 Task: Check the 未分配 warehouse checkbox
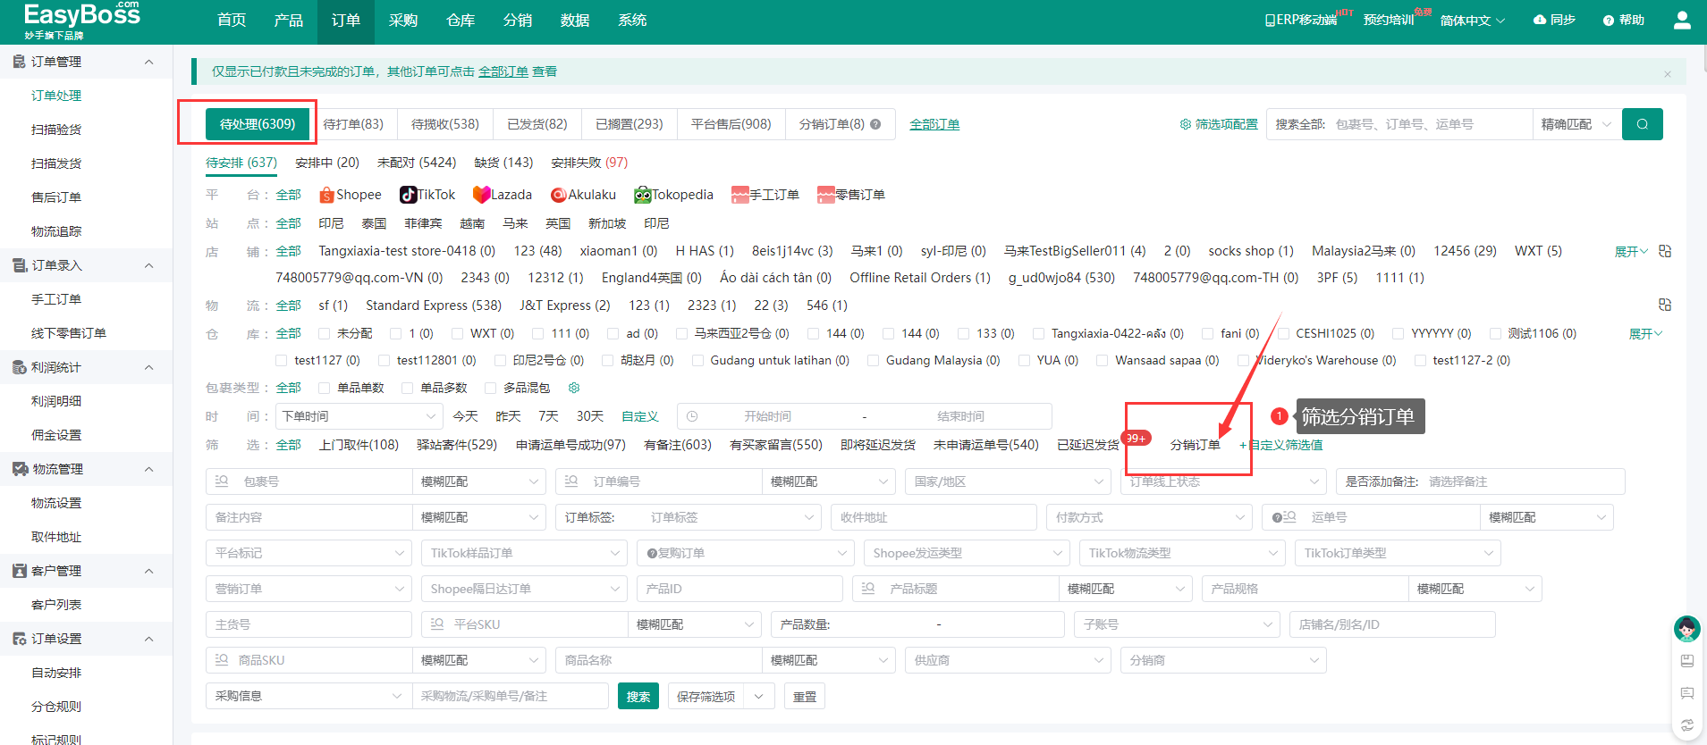point(325,334)
